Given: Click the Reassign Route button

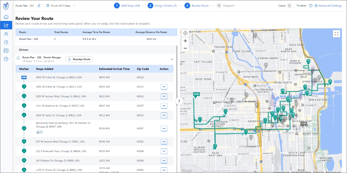Looking at the screenshot, I should 79,59.
